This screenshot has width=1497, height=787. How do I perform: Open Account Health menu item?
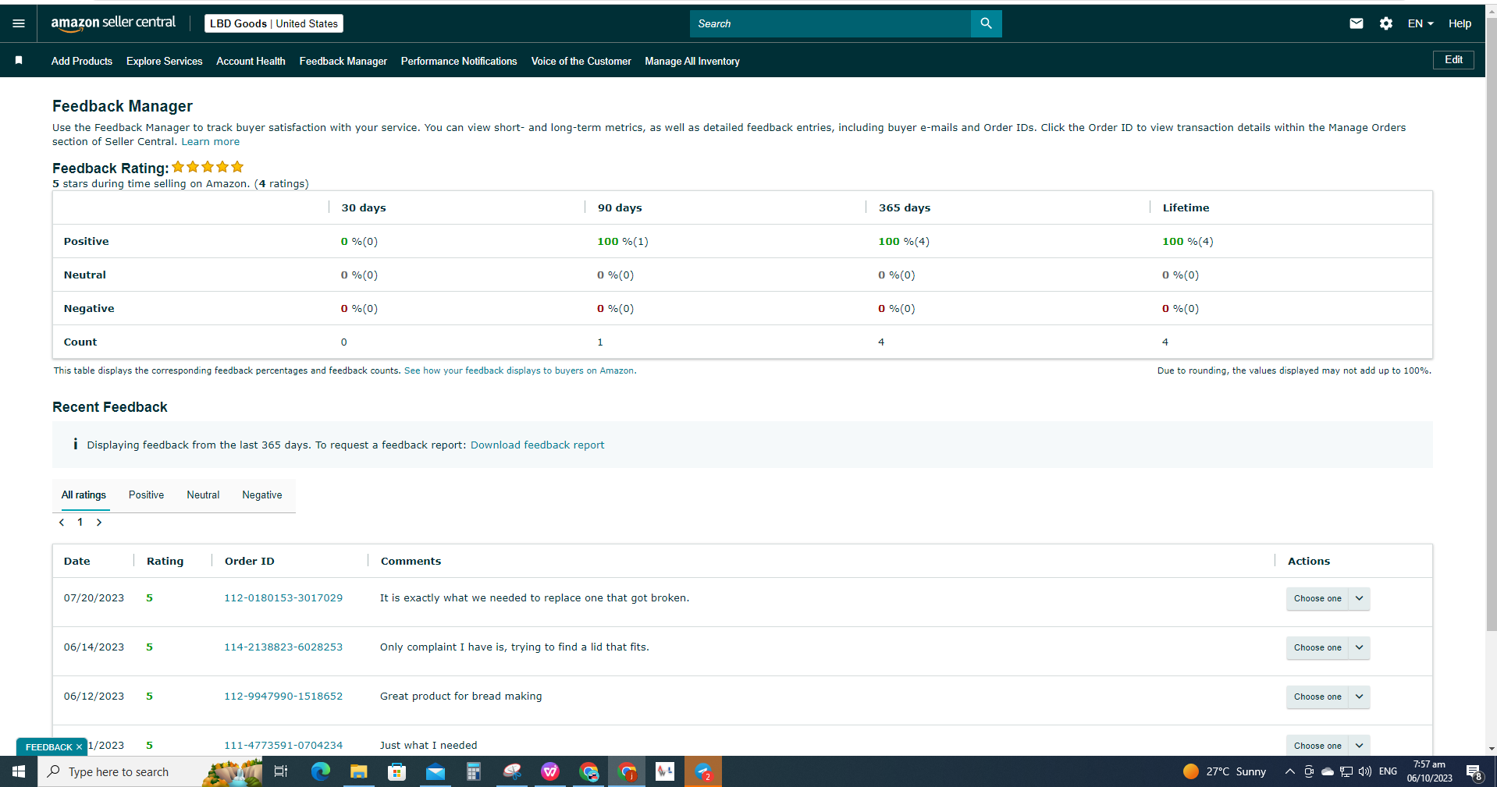click(251, 61)
